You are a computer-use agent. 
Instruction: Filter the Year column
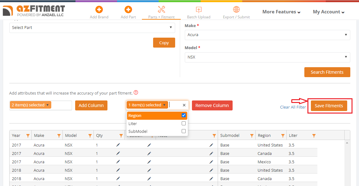[28, 136]
